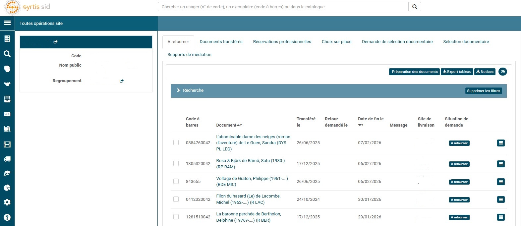The height and width of the screenshot is (226, 521).
Task: Open the graduation cap sidebar icon
Action: tap(7, 173)
